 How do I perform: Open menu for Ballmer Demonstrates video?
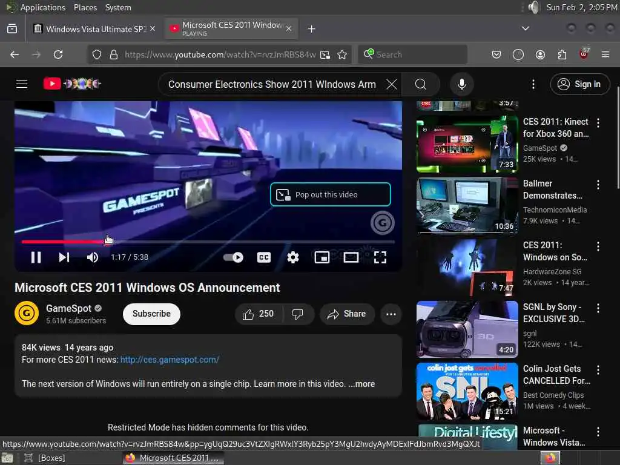[x=598, y=185]
